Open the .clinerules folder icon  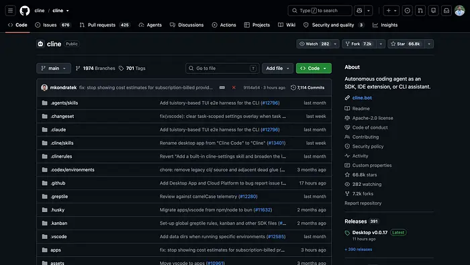[45, 156]
